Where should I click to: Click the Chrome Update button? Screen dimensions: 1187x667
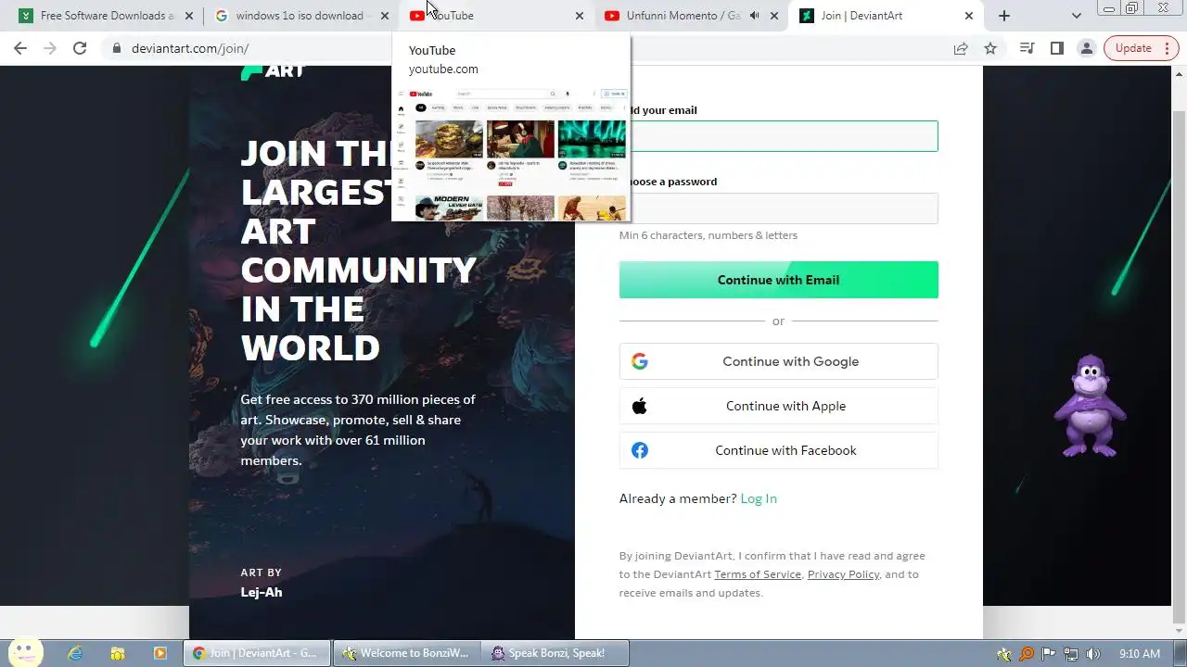pos(1132,48)
